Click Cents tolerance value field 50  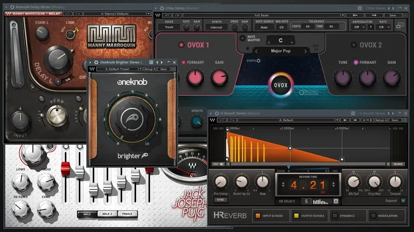(307, 26)
